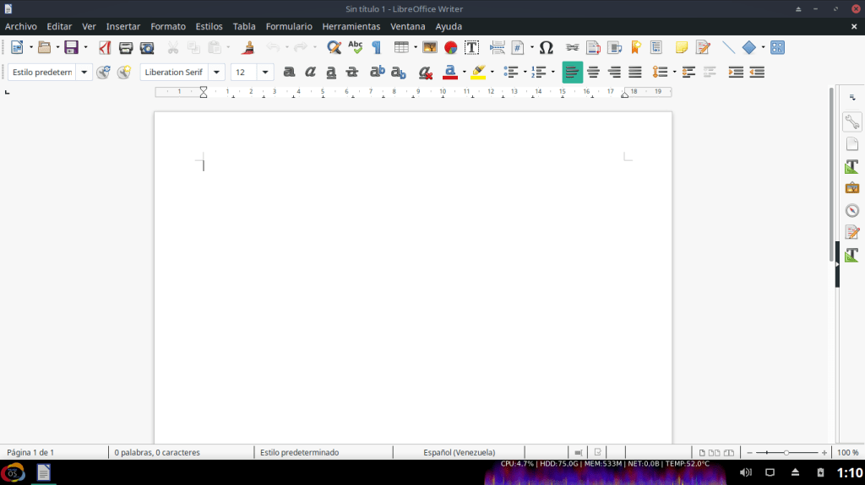Open the Herramientas menu

point(351,26)
